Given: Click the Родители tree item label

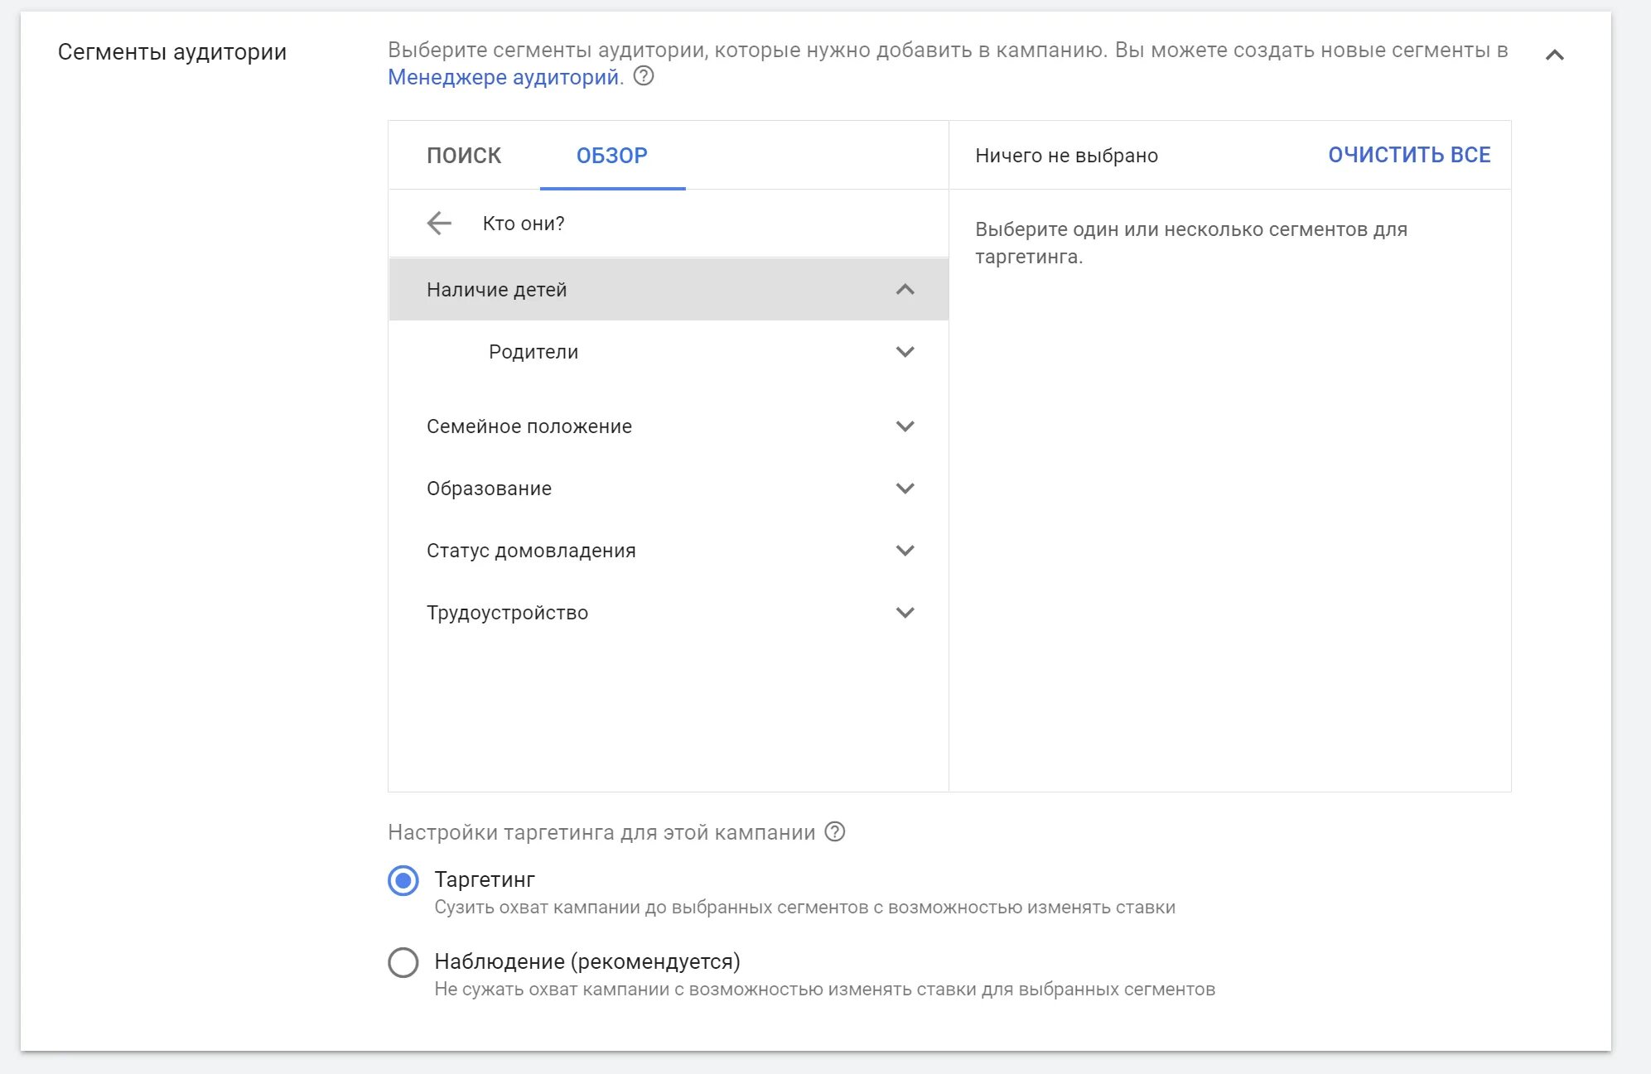Looking at the screenshot, I should [x=533, y=352].
